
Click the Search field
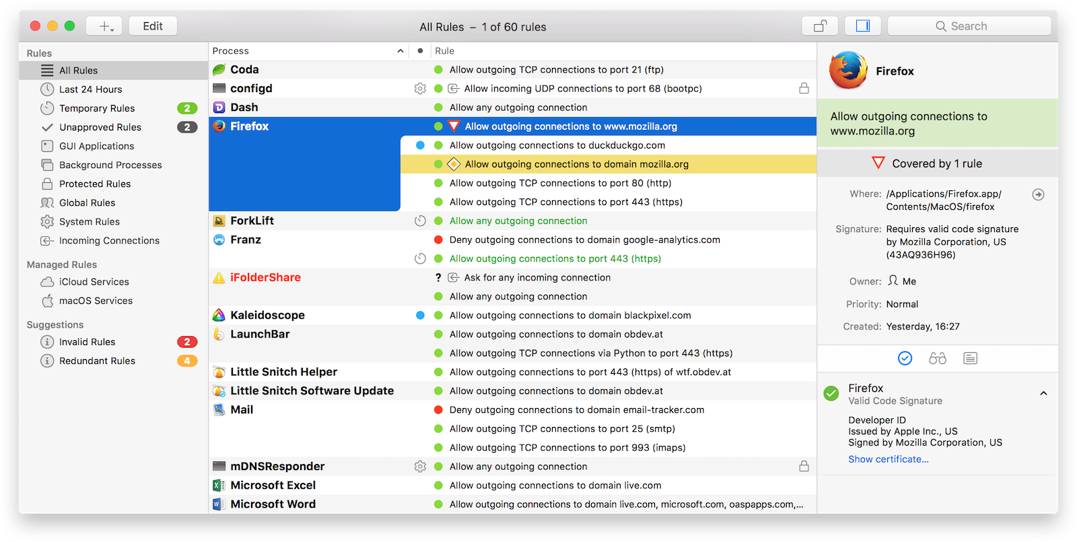click(969, 26)
